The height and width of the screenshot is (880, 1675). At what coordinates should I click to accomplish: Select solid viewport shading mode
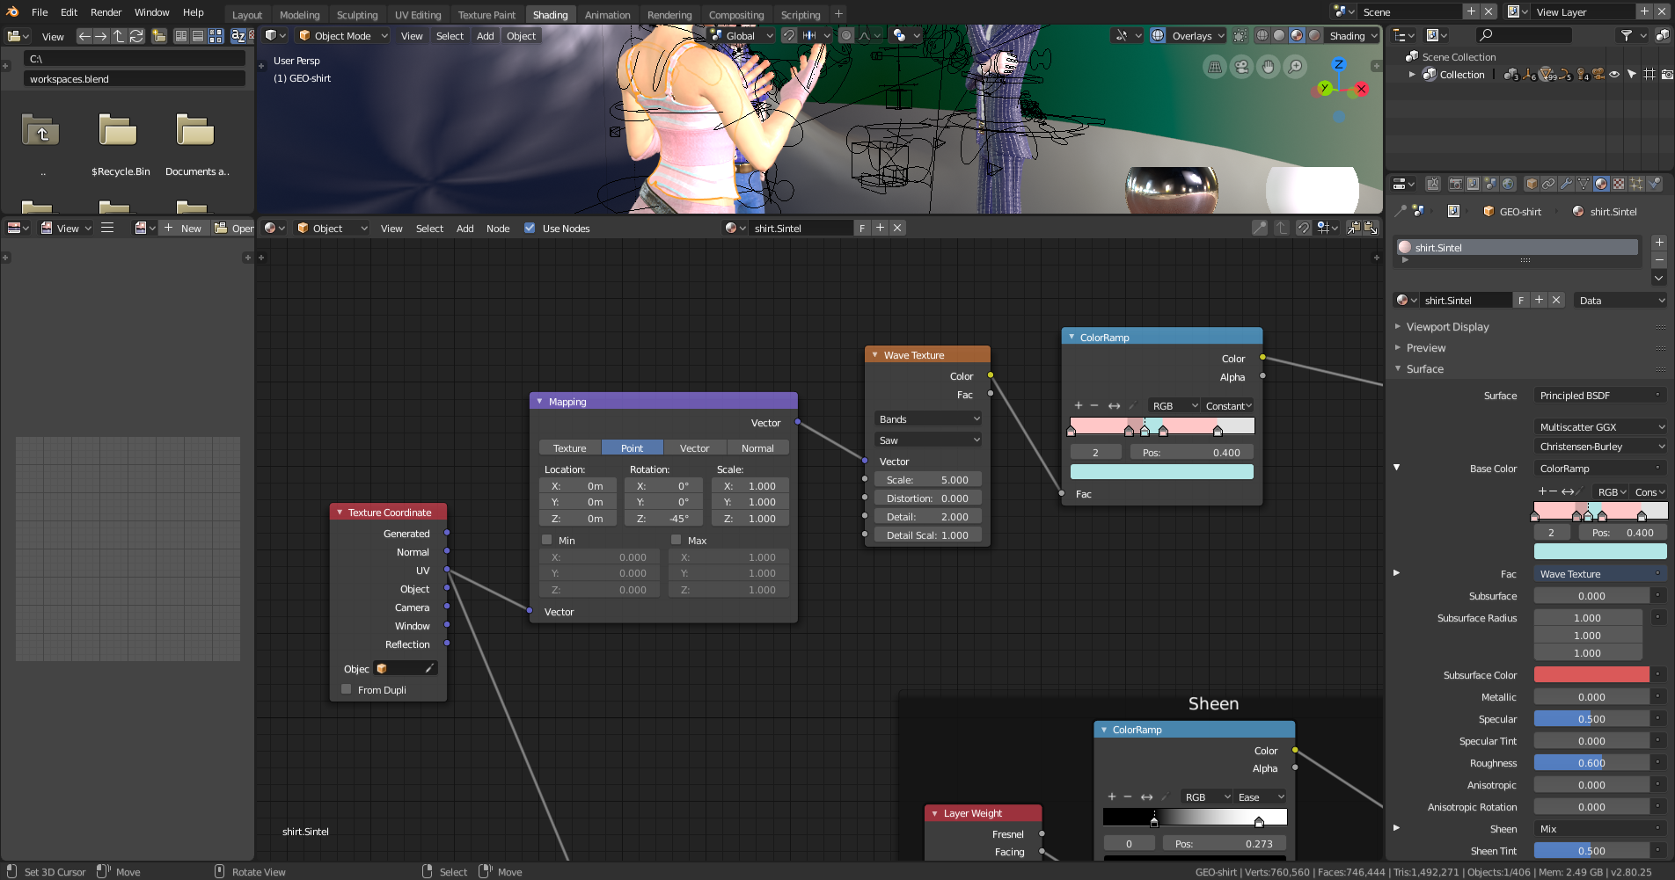coord(1279,36)
